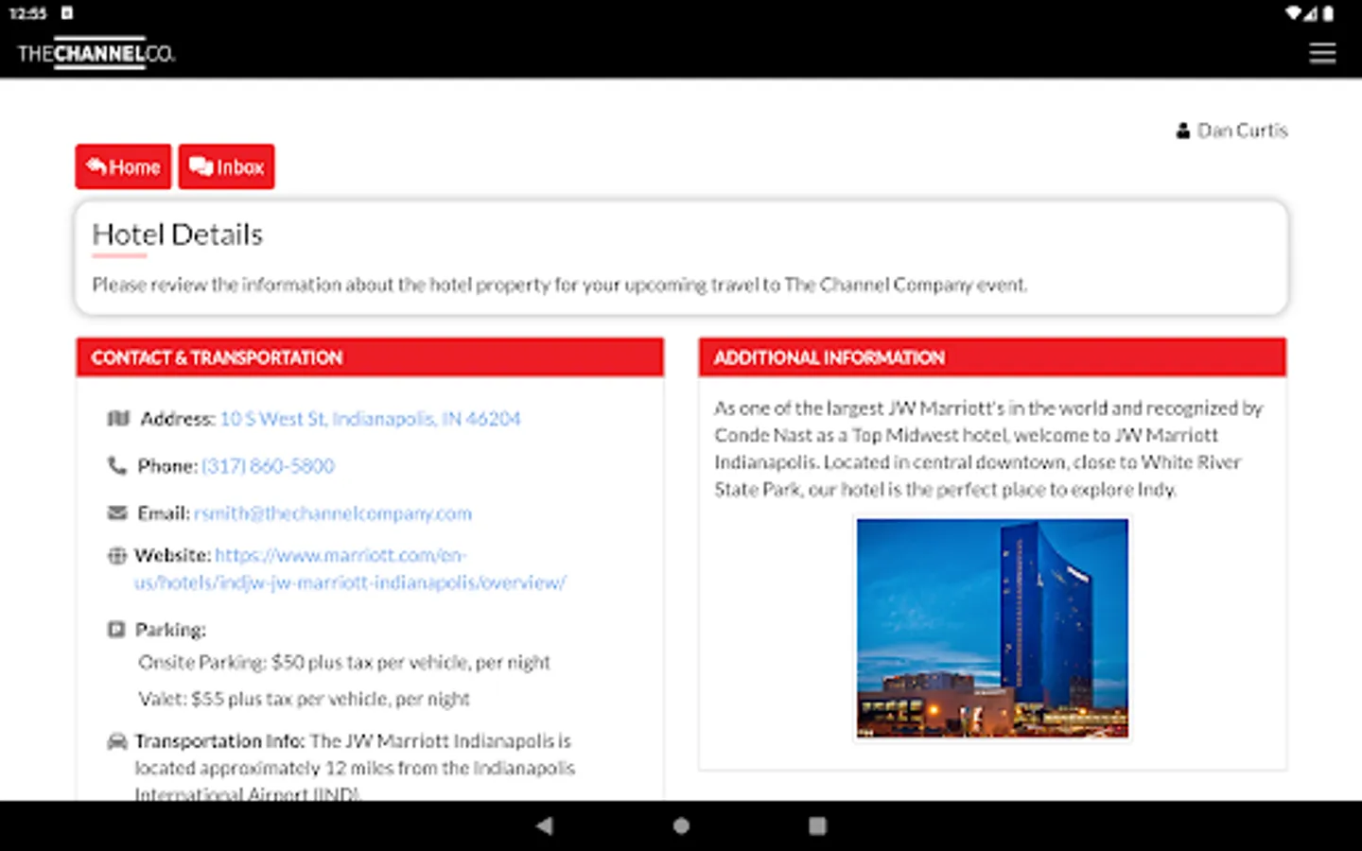Tap the Android back button
This screenshot has height=851, width=1362.
[544, 825]
